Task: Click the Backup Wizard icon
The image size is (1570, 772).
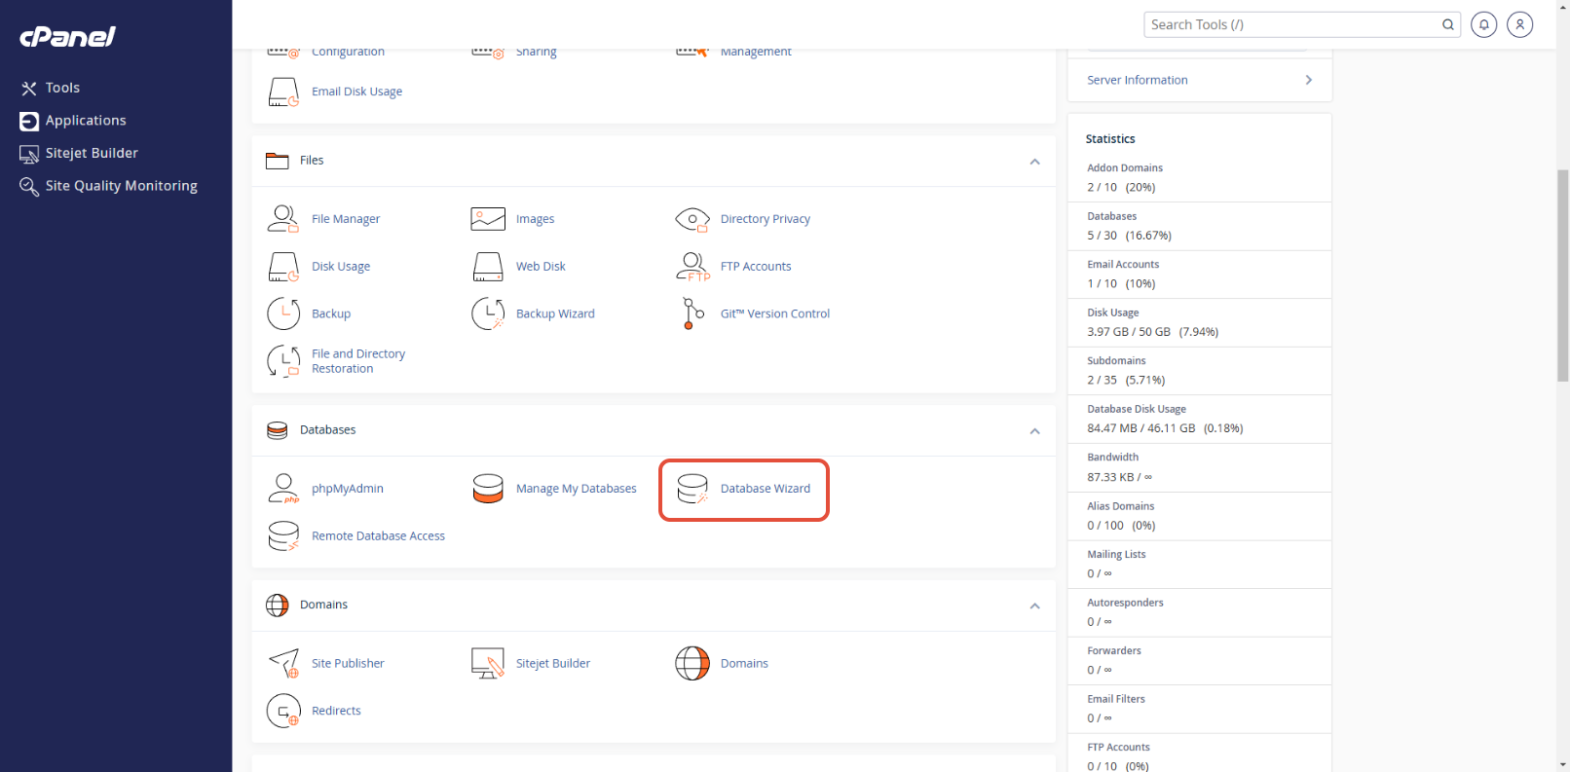Action: pos(488,313)
